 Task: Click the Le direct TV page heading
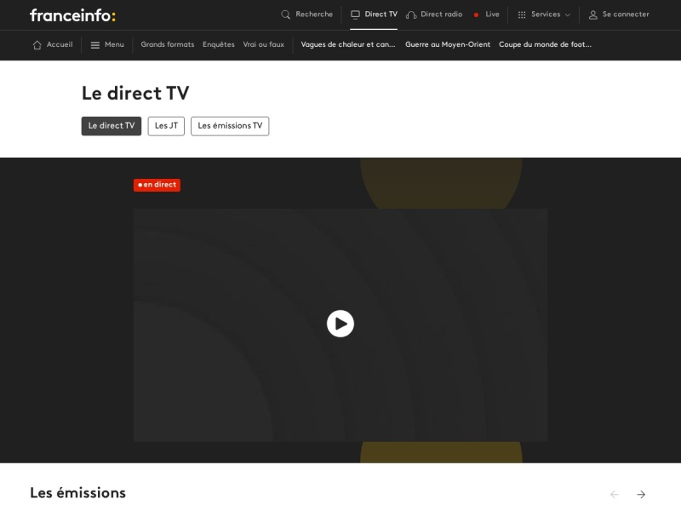135,93
